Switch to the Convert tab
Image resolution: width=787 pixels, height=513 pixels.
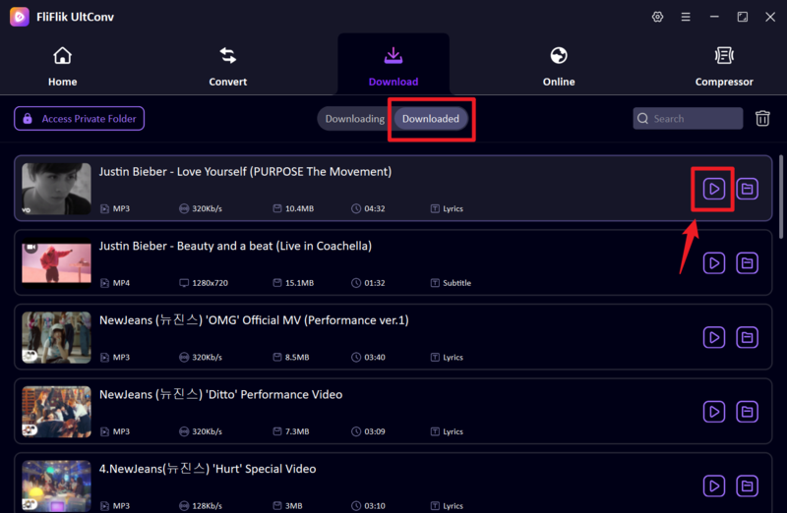point(228,67)
